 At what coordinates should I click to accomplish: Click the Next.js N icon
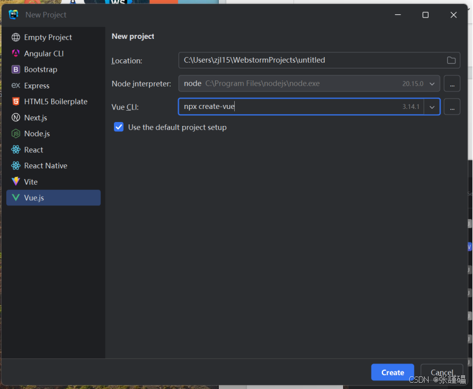point(16,117)
